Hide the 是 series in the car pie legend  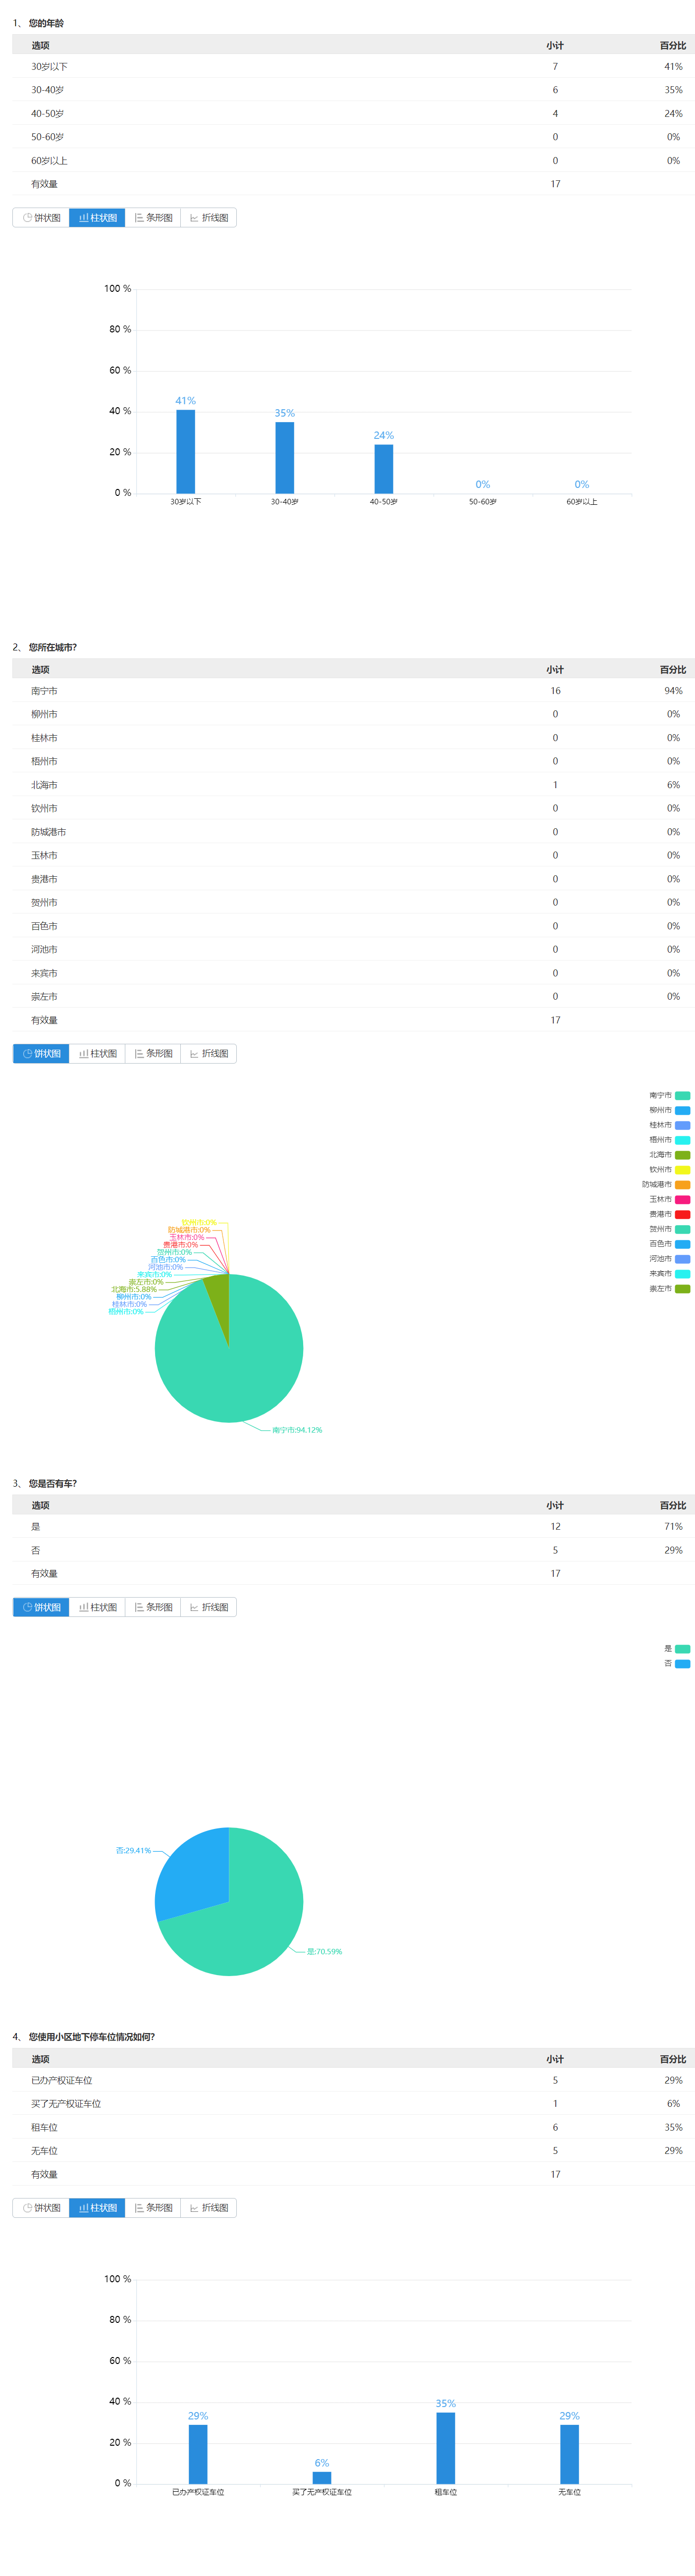[x=682, y=1649]
